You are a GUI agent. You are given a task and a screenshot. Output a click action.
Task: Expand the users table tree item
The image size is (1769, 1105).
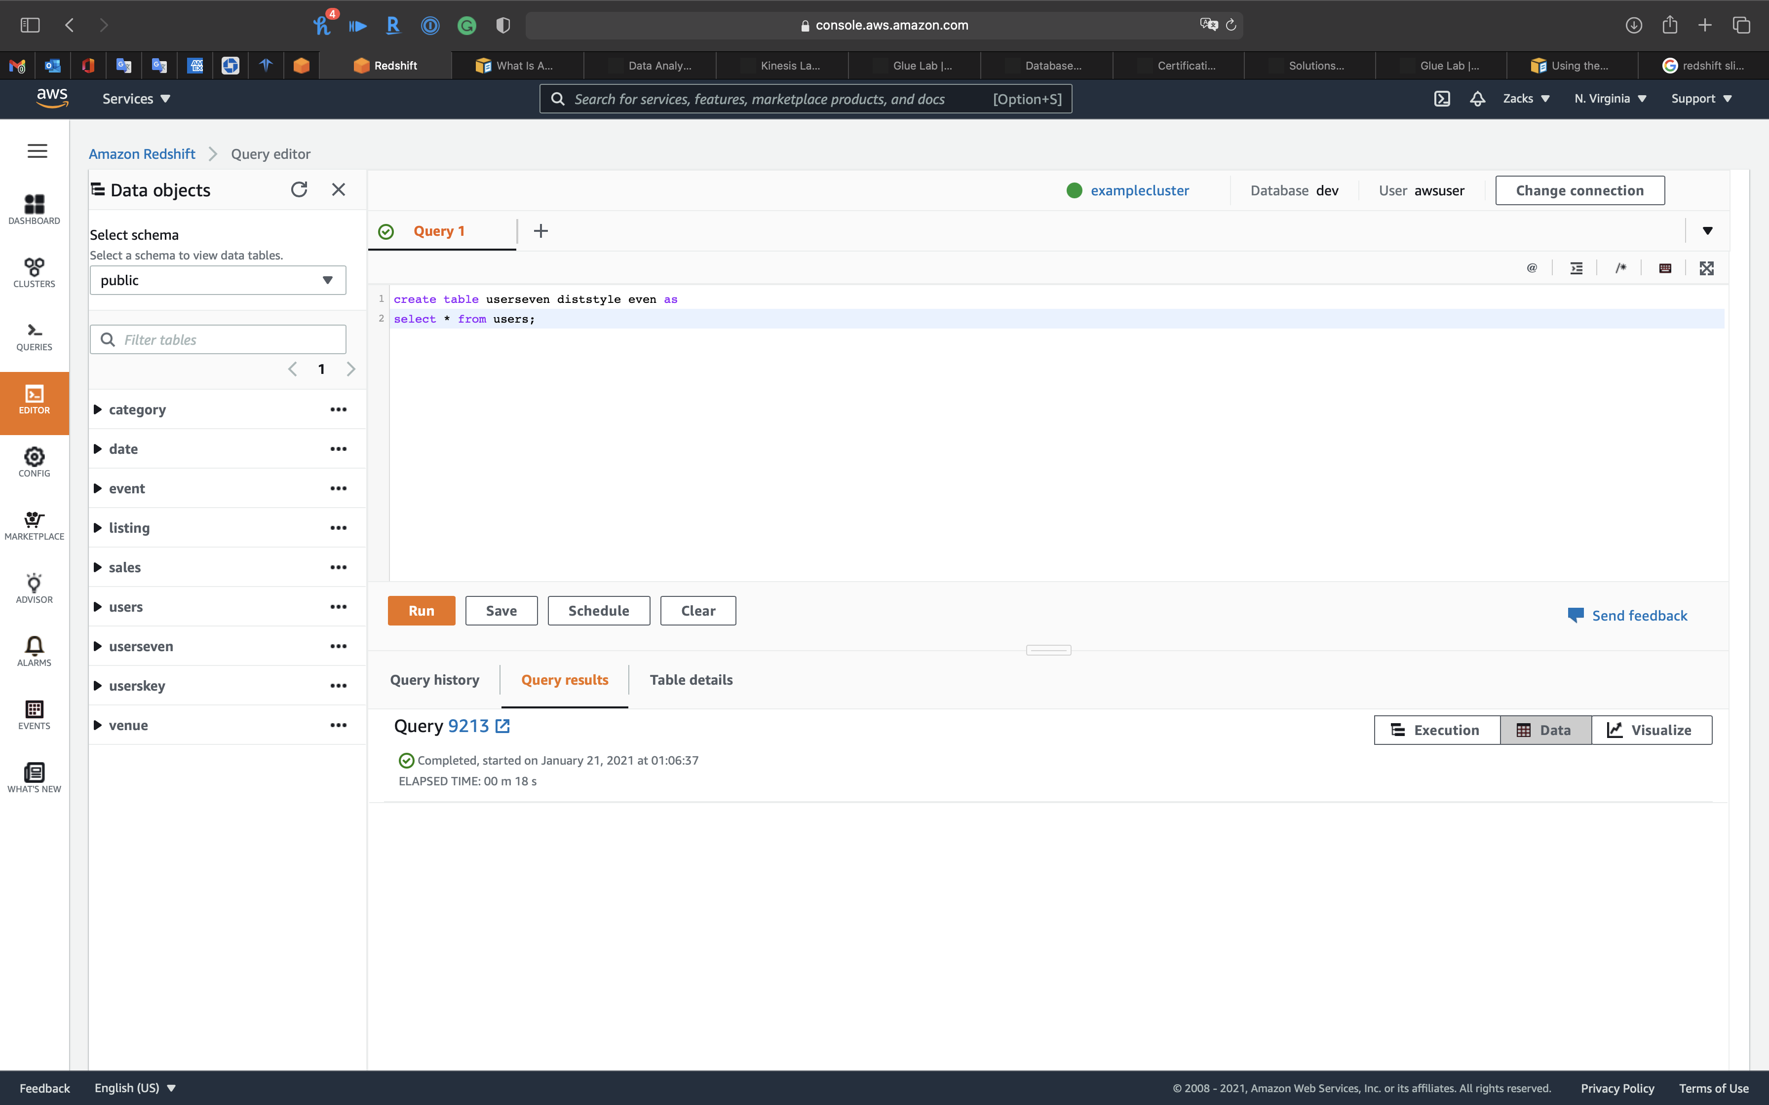click(x=97, y=607)
